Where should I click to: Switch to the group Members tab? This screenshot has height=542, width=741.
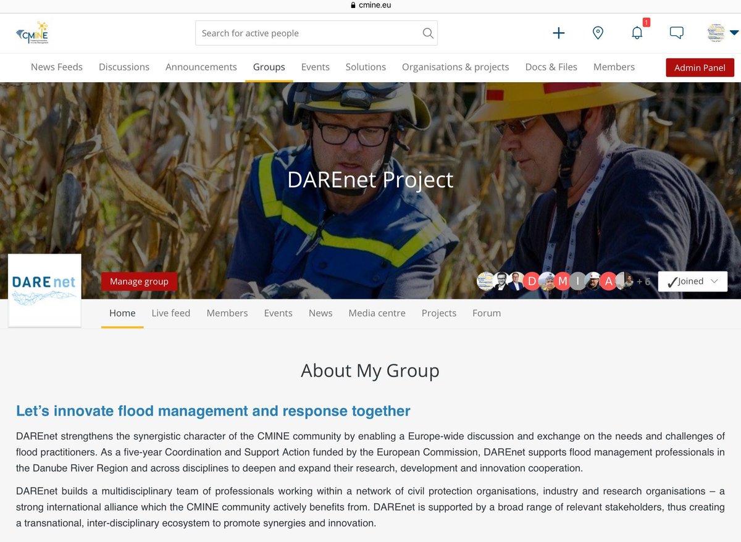click(x=227, y=314)
